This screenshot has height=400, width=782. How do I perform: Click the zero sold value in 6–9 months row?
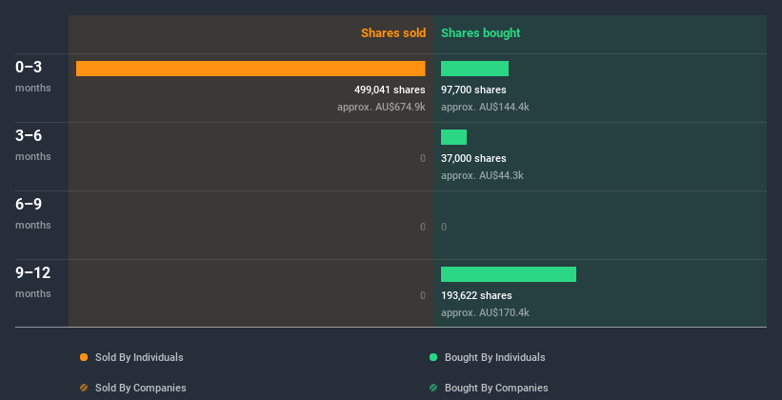(x=423, y=227)
